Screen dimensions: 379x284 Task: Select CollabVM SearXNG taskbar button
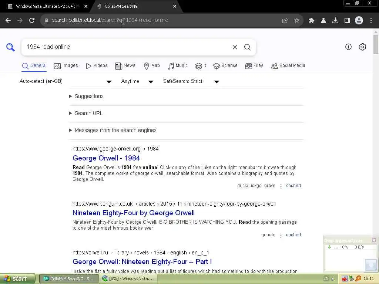(x=68, y=279)
